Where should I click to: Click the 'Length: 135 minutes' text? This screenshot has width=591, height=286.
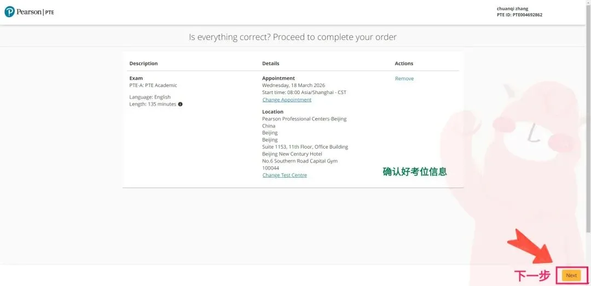click(153, 104)
